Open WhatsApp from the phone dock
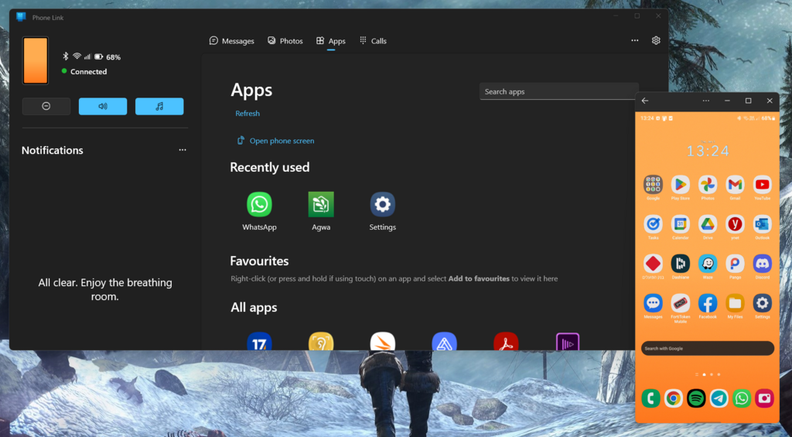792x437 pixels. (x=742, y=398)
